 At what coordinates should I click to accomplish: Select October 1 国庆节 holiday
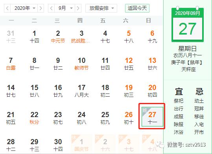point(81,144)
